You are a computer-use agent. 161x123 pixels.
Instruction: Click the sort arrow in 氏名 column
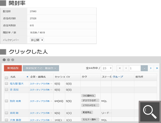coord(27,77)
